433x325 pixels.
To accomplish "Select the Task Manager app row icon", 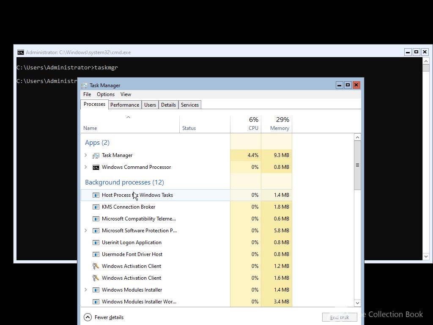I will (x=96, y=156).
